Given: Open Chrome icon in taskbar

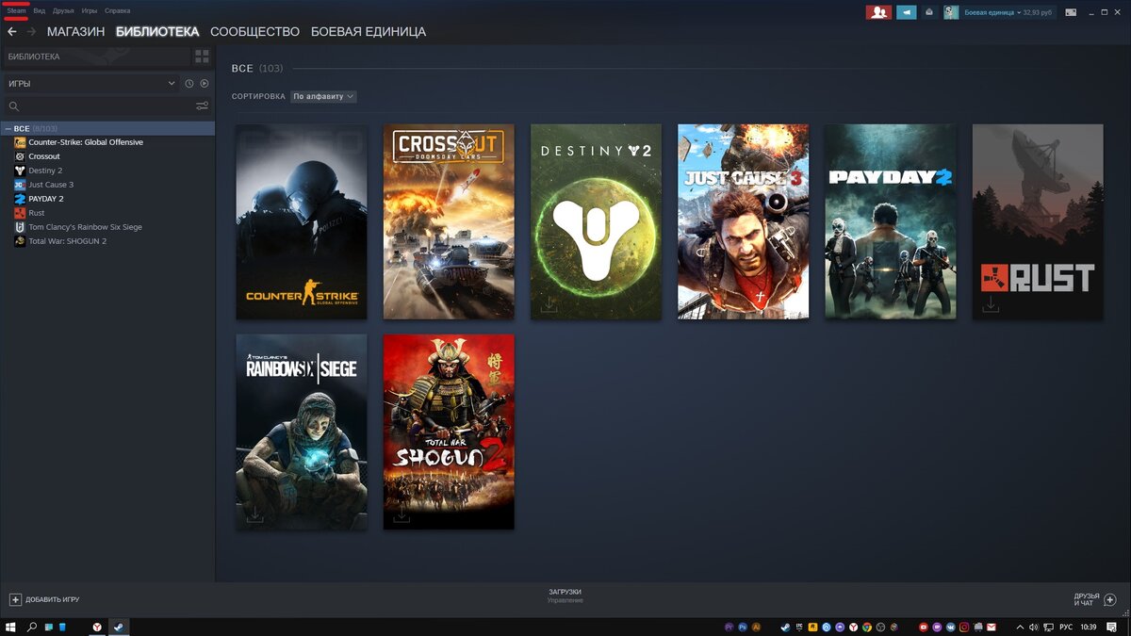Looking at the screenshot, I should click(866, 627).
